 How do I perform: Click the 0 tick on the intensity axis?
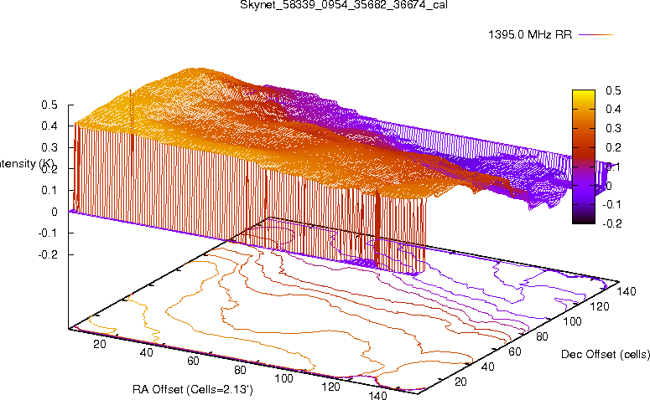55,212
